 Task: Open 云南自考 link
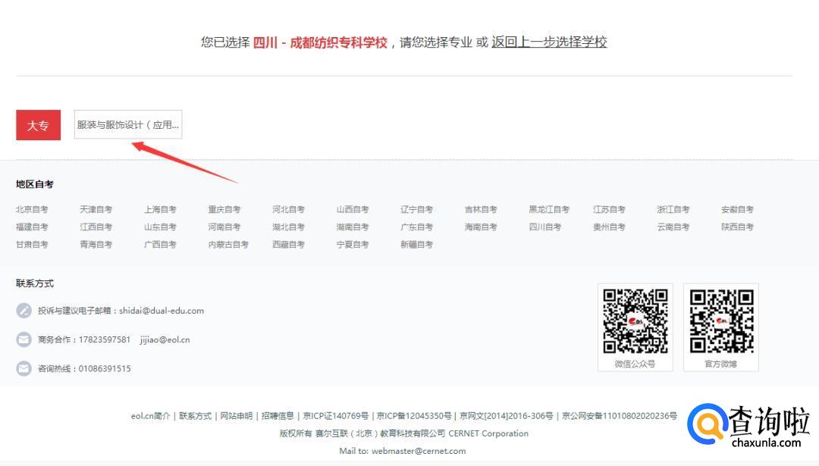coord(673,227)
